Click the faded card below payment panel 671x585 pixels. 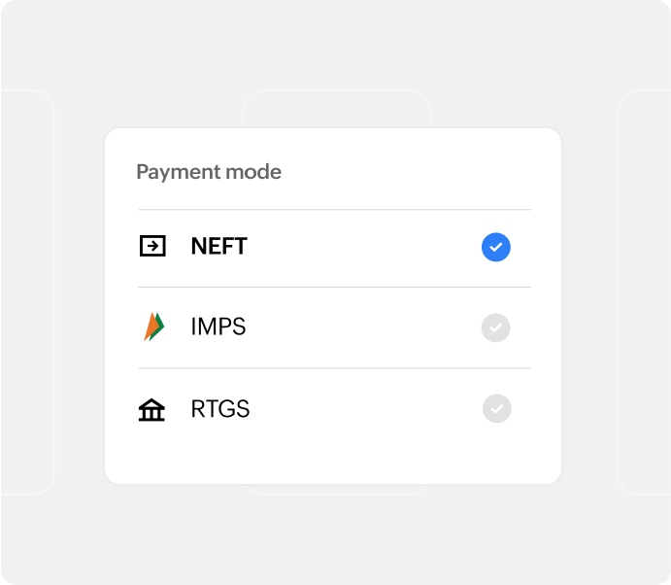tap(335, 489)
